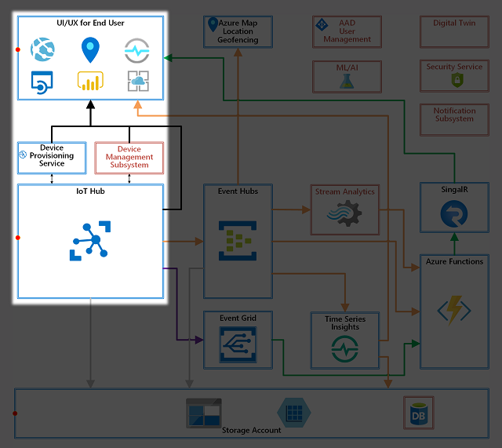Click the "Security Service" label
The height and width of the screenshot is (448, 502).
pos(454,67)
